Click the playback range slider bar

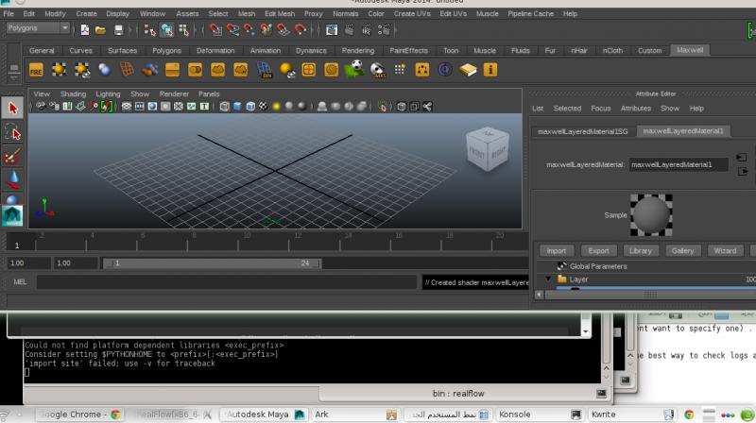tap(211, 263)
